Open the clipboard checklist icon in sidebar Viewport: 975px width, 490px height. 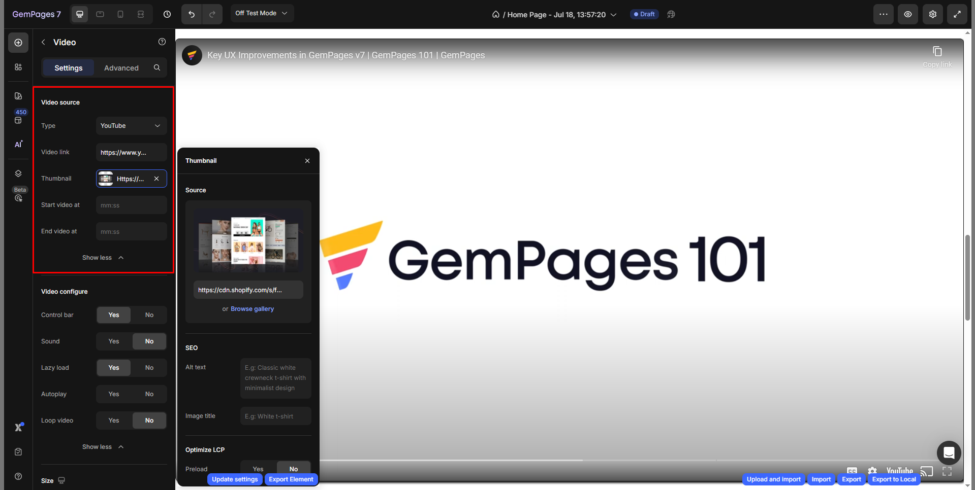18,452
